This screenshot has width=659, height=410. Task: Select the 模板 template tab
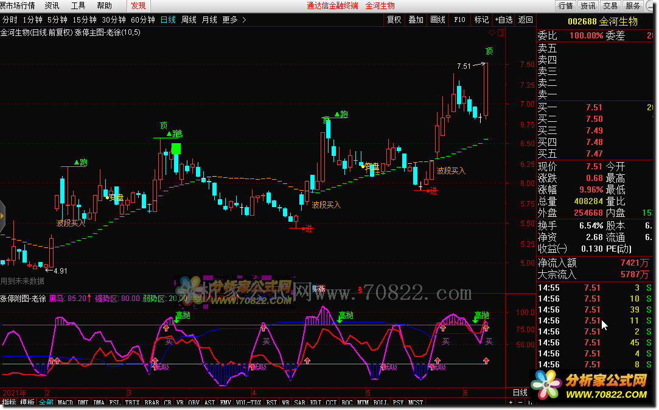[27, 403]
